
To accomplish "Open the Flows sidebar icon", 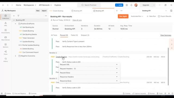I will coord(5,53).
